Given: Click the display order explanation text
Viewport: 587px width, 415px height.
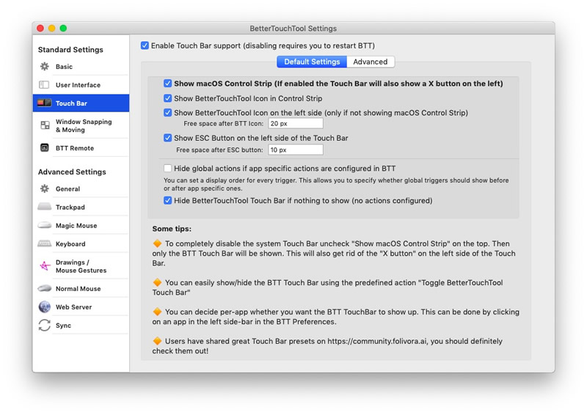Looking at the screenshot, I should click(336, 184).
